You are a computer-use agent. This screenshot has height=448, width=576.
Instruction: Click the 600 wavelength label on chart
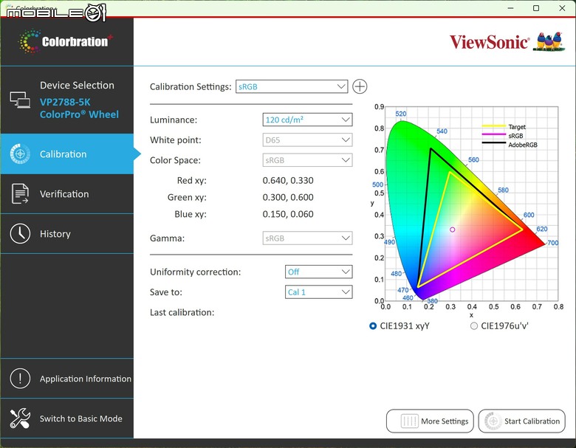529,215
